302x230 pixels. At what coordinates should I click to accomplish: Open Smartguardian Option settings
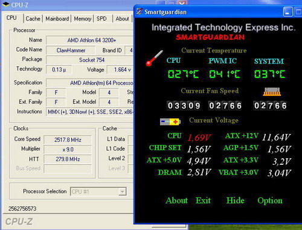pos(270,201)
